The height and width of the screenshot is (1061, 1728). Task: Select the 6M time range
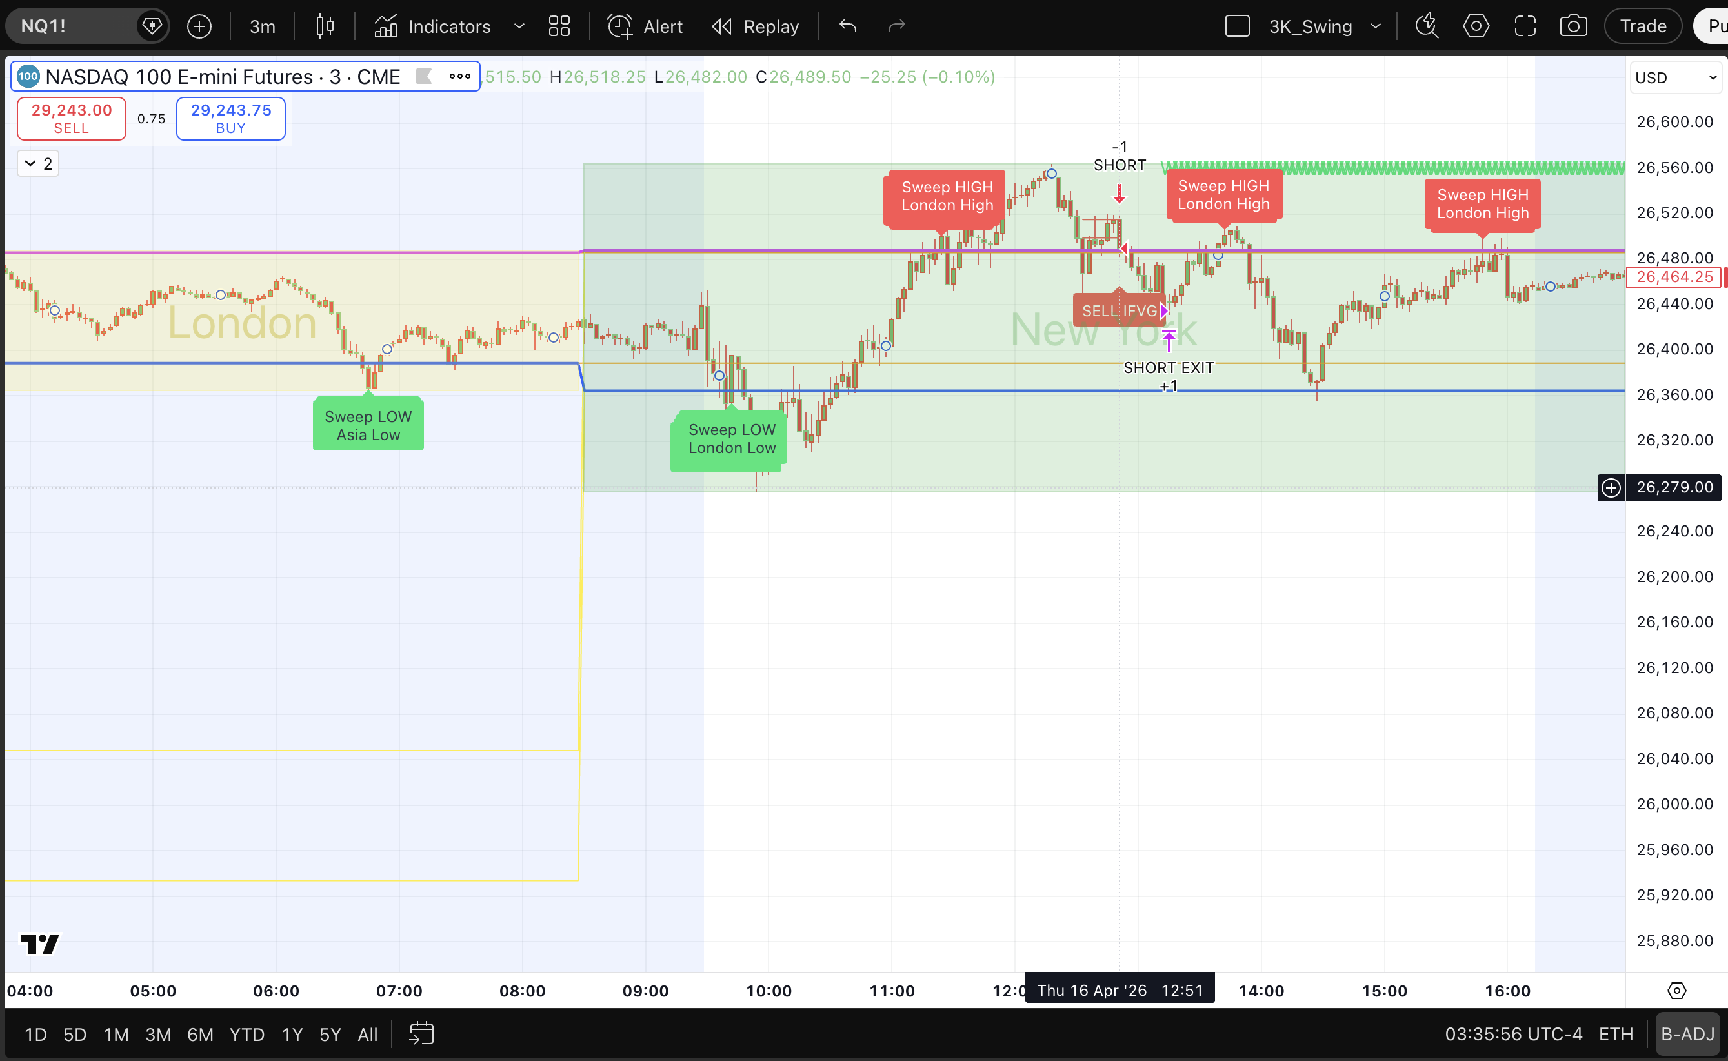200,1035
